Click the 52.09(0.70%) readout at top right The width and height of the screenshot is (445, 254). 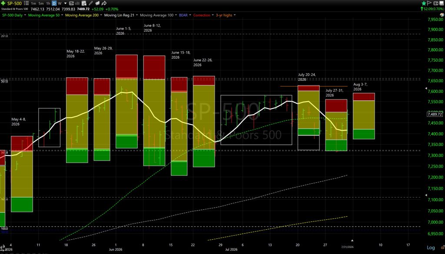(432, 9)
